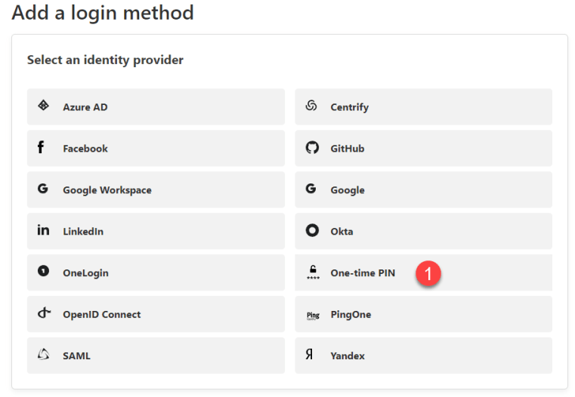Click the One-time PIN lock icon
Viewport: 575px width, 397px height.
tap(313, 272)
